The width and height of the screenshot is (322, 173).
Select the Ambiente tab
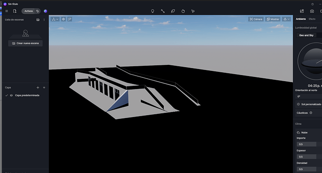click(x=301, y=19)
